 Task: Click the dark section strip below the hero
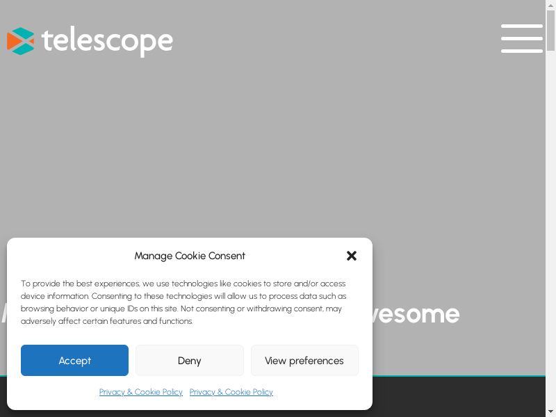[459, 398]
